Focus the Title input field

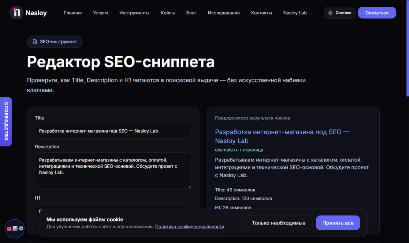pos(113,131)
